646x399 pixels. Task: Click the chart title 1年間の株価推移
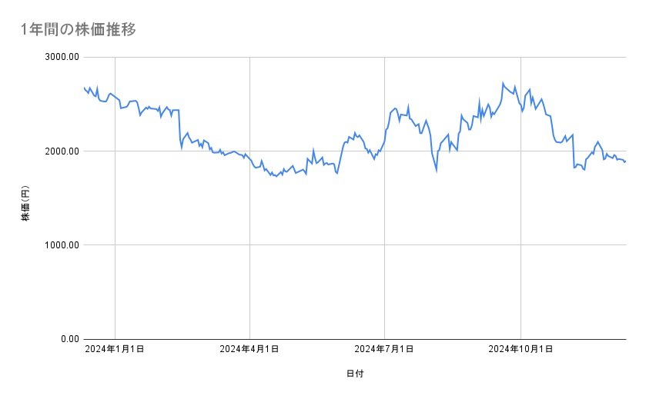click(79, 30)
